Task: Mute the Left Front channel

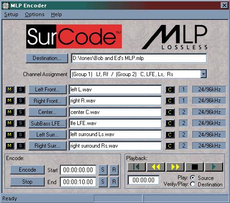Action: [10, 90]
